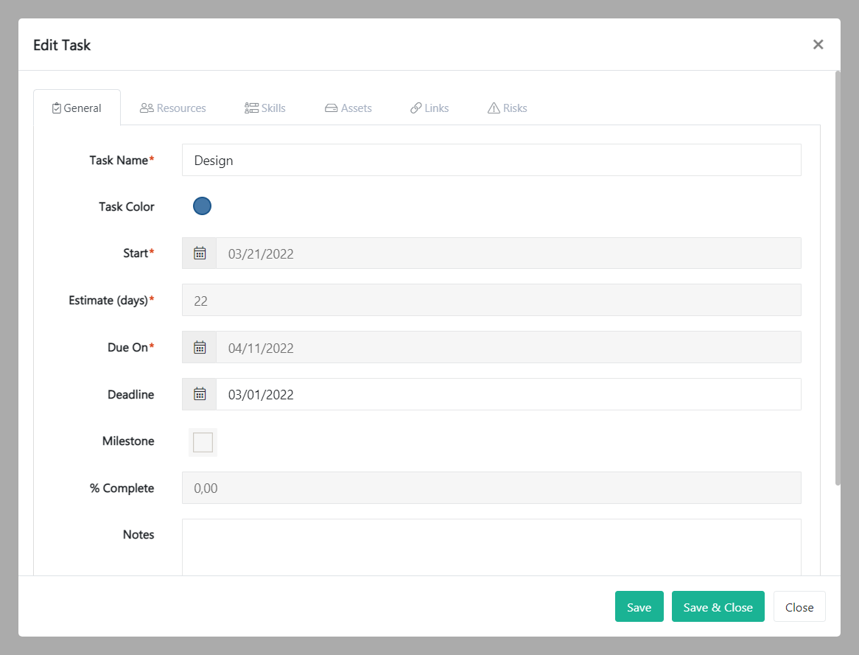The image size is (859, 655).
Task: Open the Start date calendar picker
Action: [x=199, y=253]
